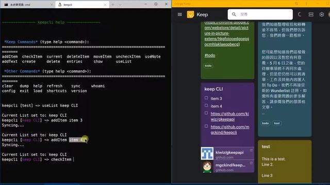Check the item 3 checkbox in keep CLI note
The width and height of the screenshot is (330, 185).
206,98
